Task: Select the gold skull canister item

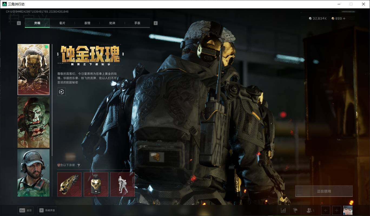Action: [96, 184]
